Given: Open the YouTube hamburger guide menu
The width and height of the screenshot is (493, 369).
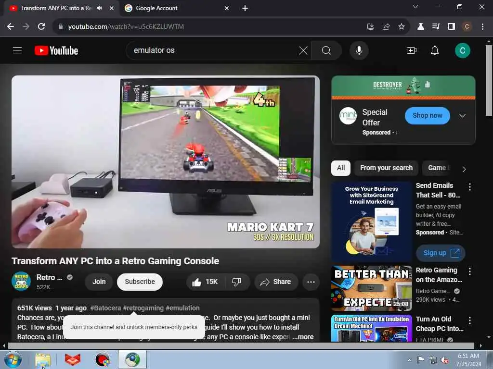Looking at the screenshot, I should (x=17, y=50).
